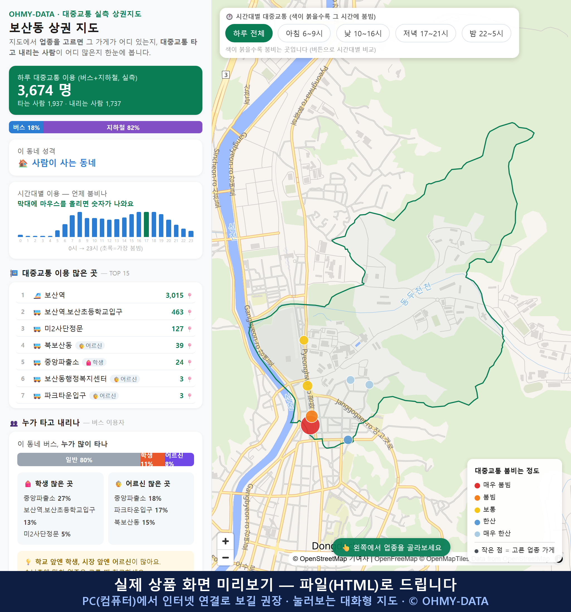Click the orange 붐빔 marker above red circle
This screenshot has width=571, height=612.
(x=311, y=417)
